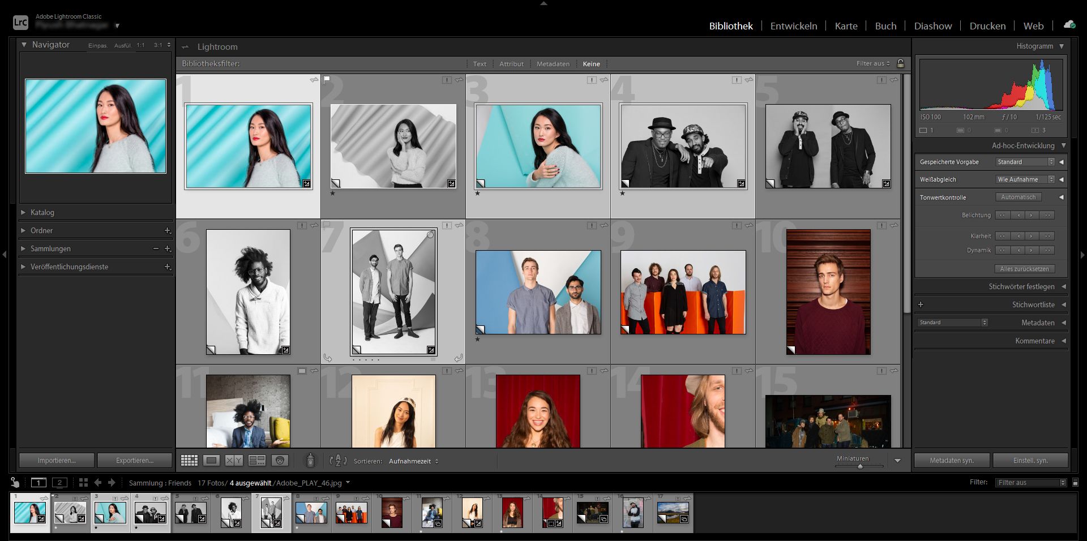Viewport: 1087px width, 541px height.
Task: Select the Painter spray-can tool
Action: pyautogui.click(x=310, y=461)
